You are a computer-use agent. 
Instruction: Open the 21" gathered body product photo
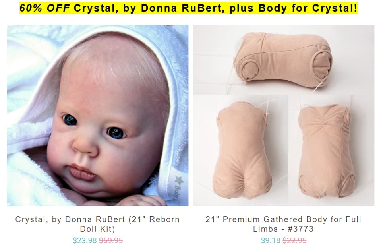point(284,115)
